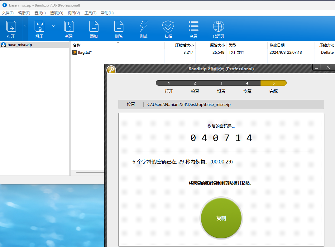Click the Scan (扫描) shield icon
The width and height of the screenshot is (335, 247).
(x=168, y=29)
